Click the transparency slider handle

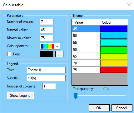click(x=76, y=96)
